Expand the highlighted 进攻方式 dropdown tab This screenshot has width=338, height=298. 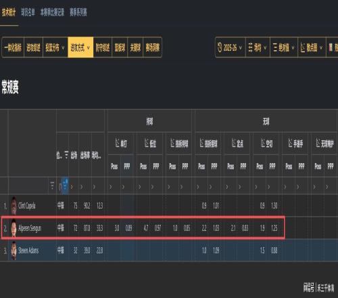click(x=80, y=47)
